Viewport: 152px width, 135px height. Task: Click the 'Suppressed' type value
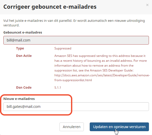(x=63, y=48)
